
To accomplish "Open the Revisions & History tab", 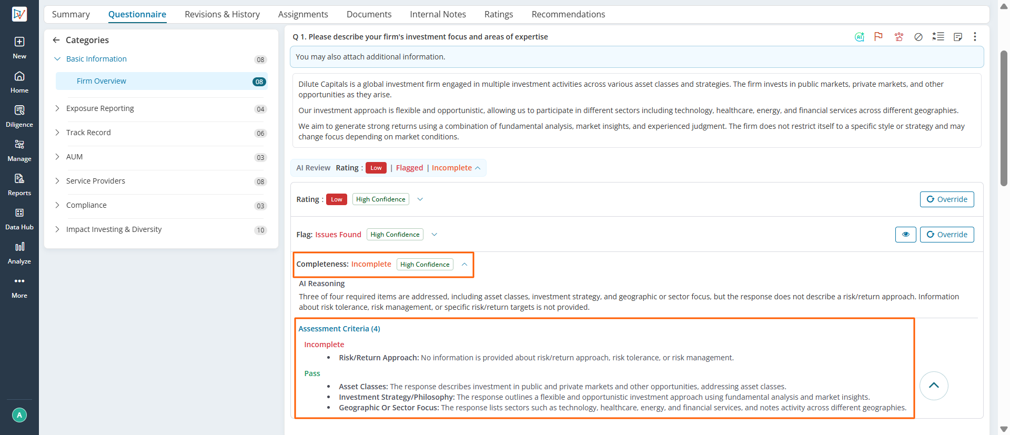I will (223, 14).
